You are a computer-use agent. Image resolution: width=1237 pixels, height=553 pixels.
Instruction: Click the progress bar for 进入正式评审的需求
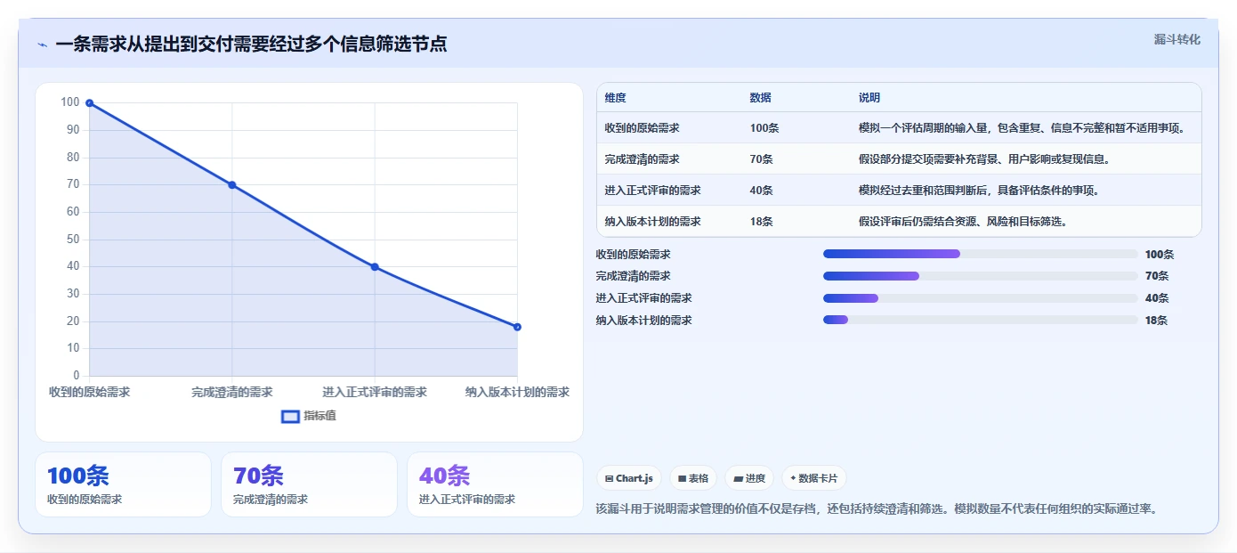(x=981, y=298)
